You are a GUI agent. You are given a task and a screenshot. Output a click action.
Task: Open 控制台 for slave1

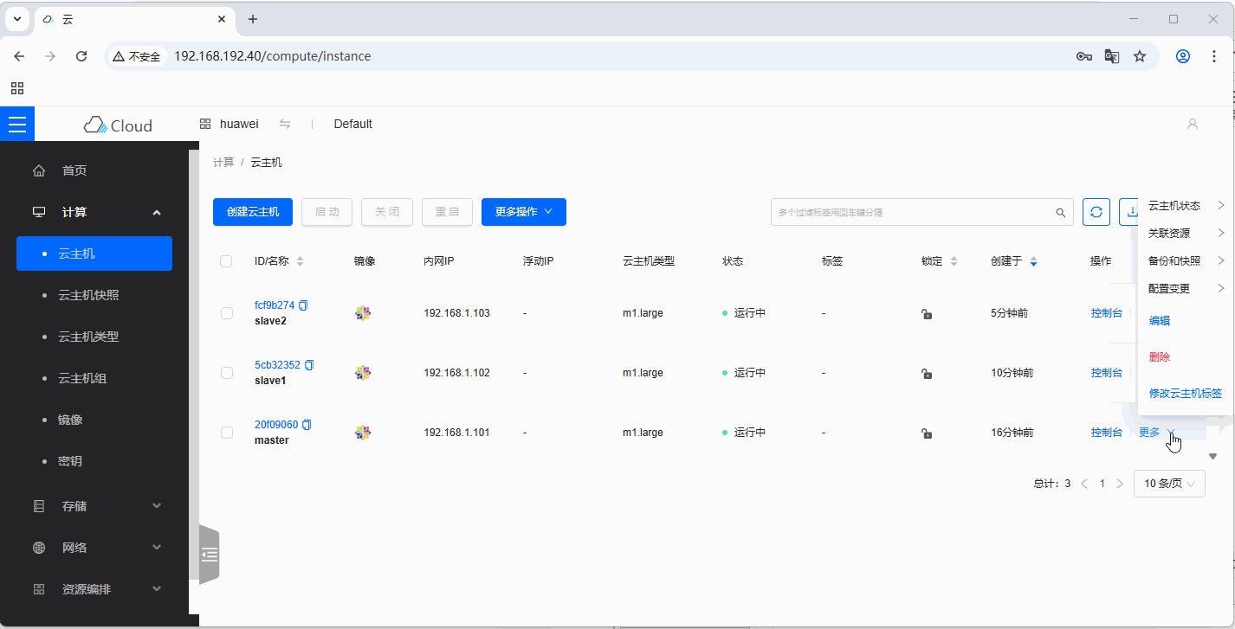click(x=1107, y=373)
